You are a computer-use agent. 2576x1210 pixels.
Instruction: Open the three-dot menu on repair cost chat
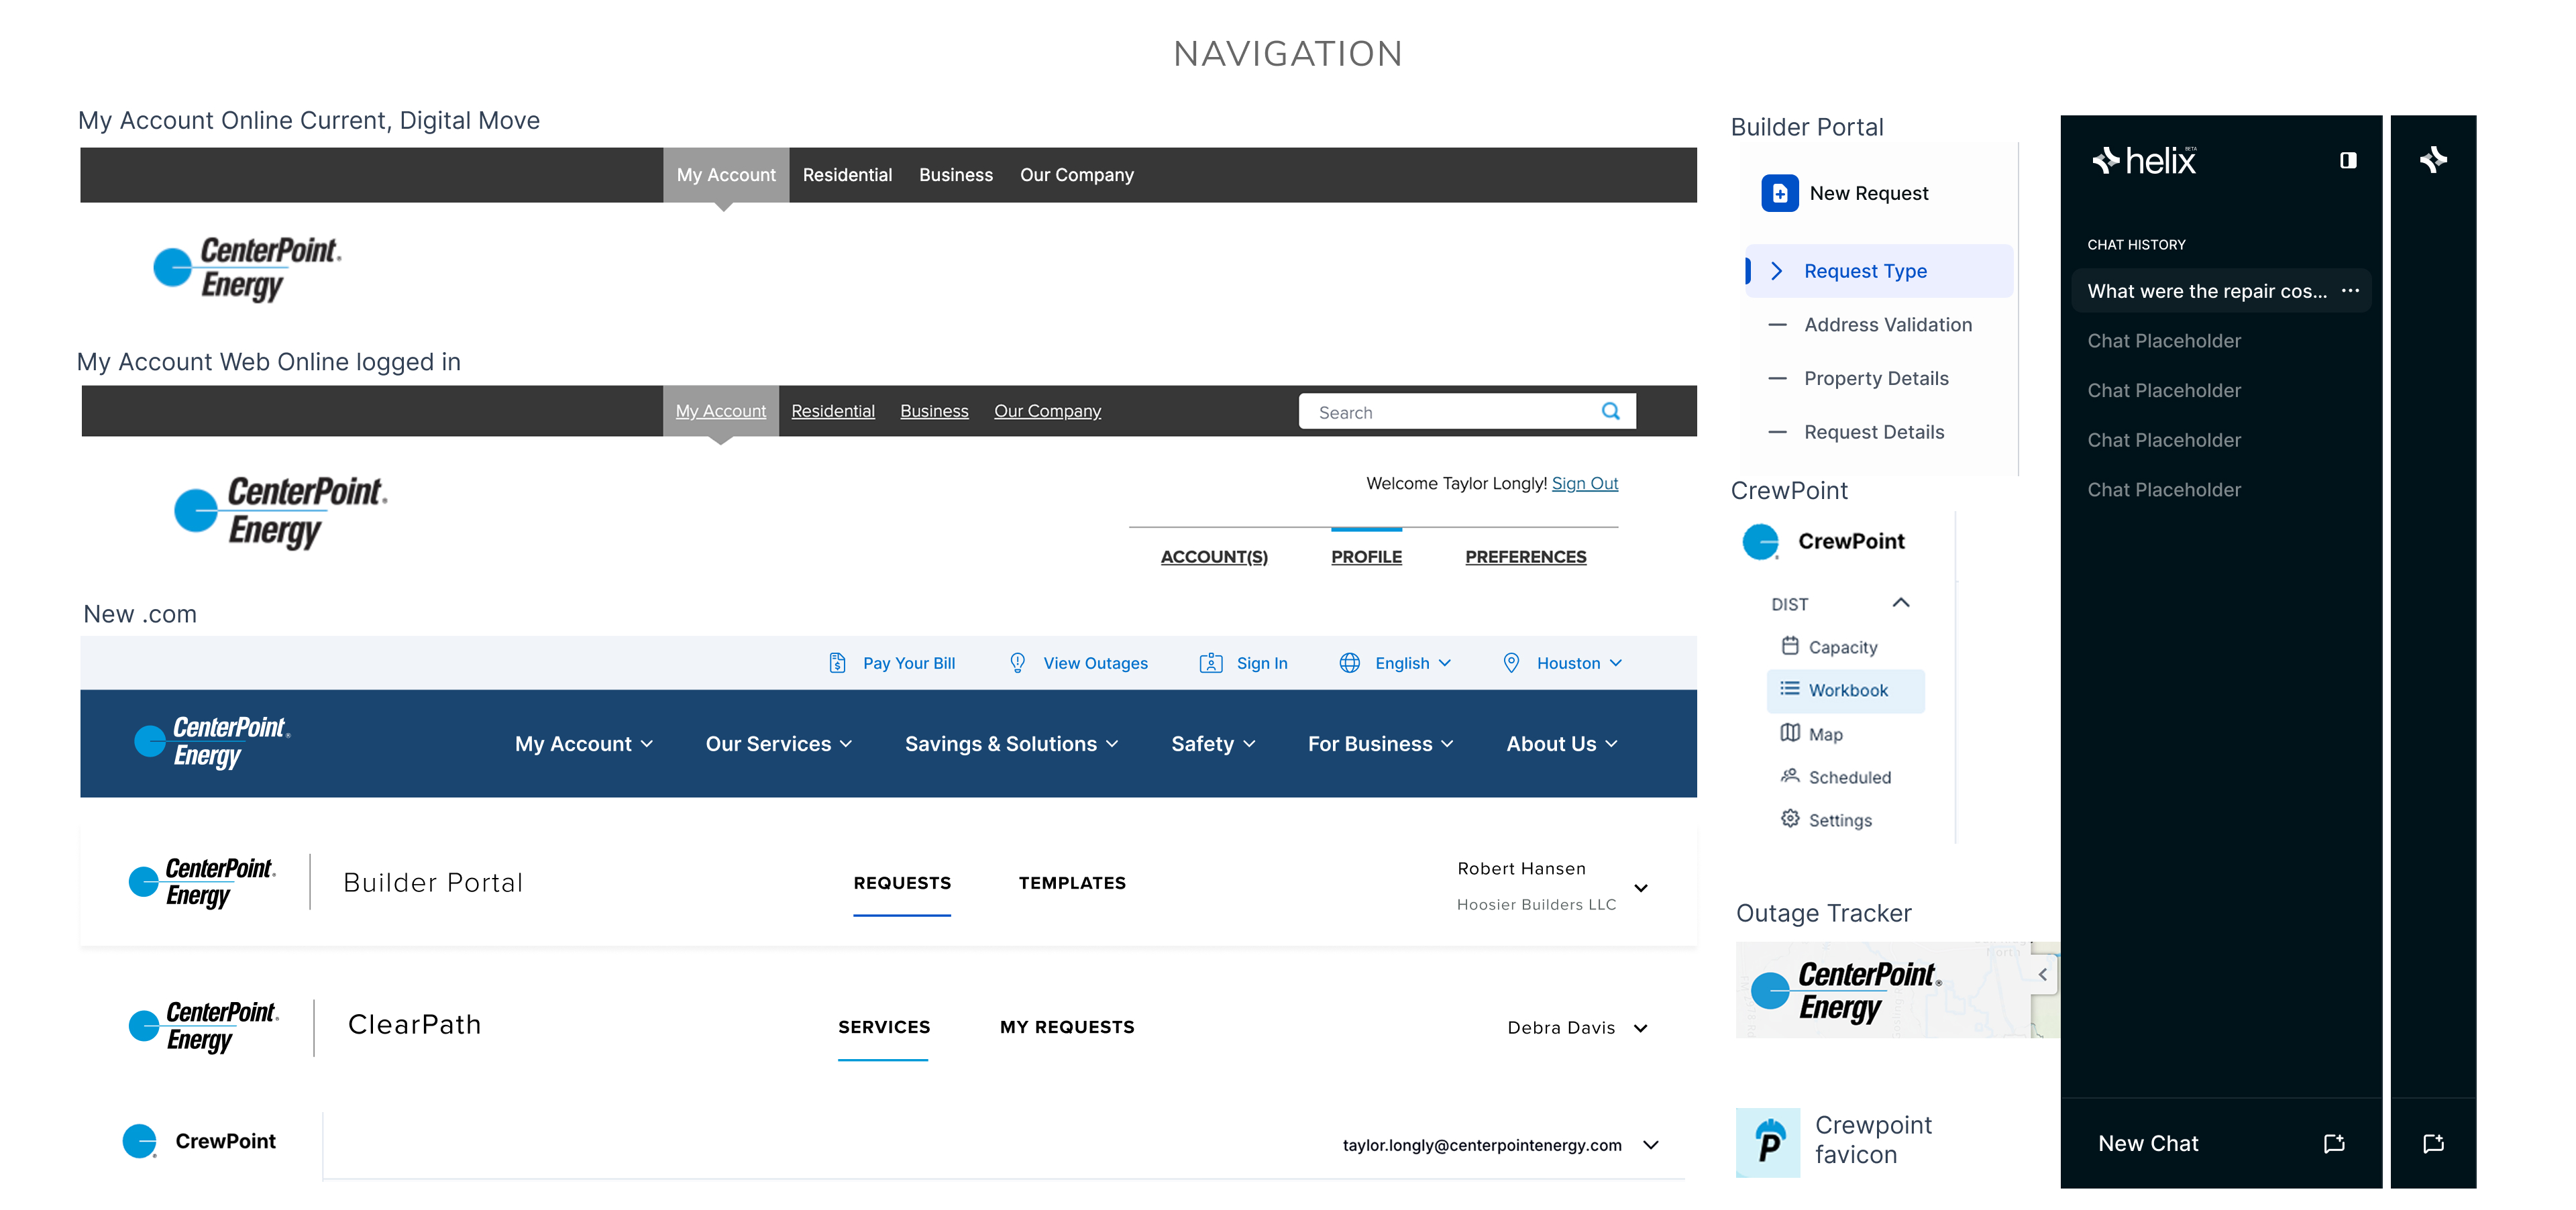coord(2350,291)
